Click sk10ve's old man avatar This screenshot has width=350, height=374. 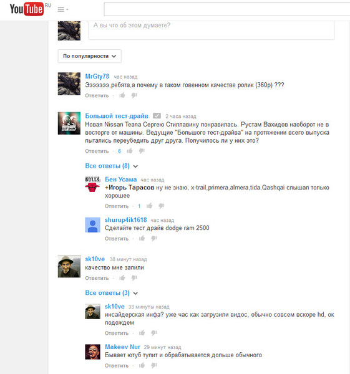[69, 266]
